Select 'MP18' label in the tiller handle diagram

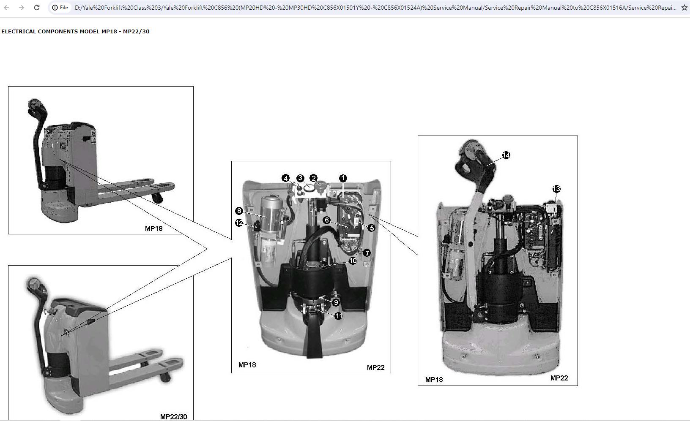[x=434, y=380]
